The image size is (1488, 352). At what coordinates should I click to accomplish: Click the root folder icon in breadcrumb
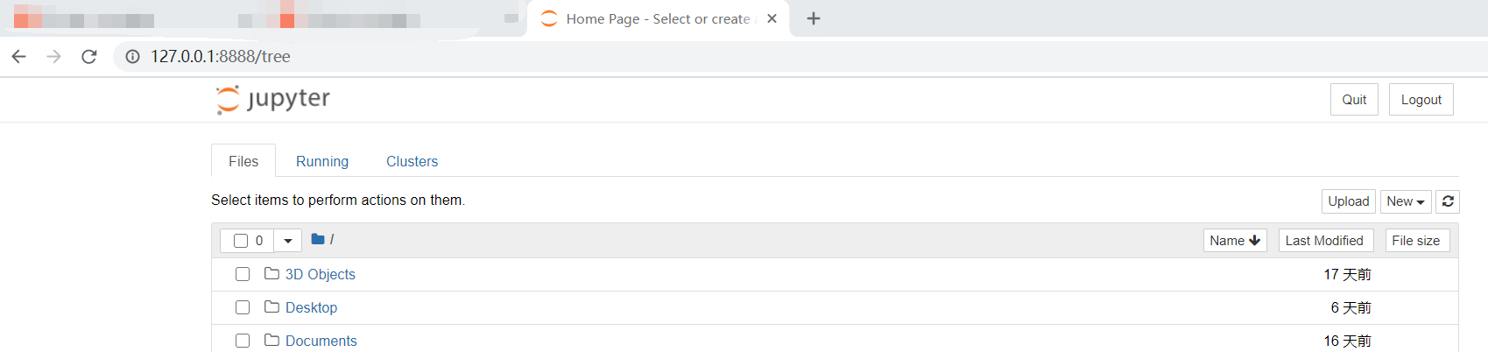click(318, 239)
